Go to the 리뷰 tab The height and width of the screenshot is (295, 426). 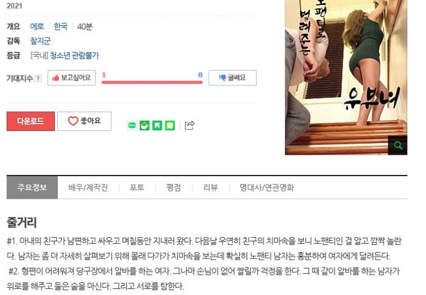click(211, 187)
